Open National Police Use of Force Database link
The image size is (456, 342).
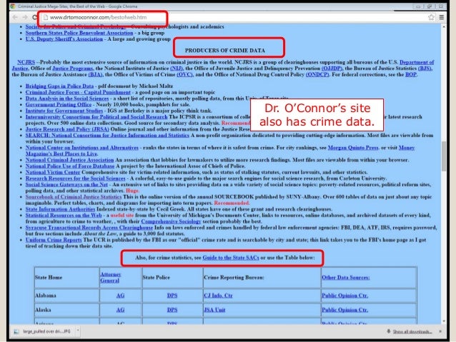70,166
